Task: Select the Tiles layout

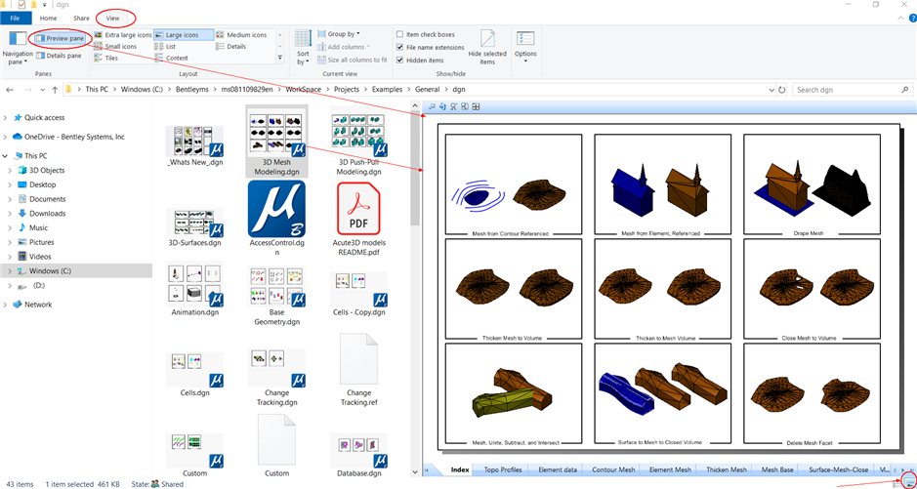Action: pyautogui.click(x=105, y=58)
